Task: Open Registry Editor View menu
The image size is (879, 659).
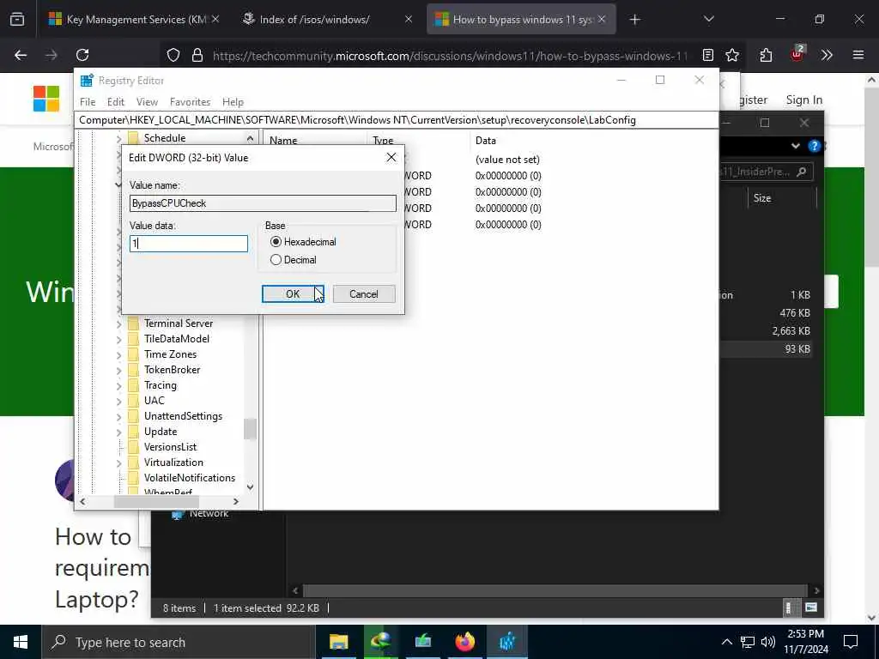Action: [x=147, y=102]
